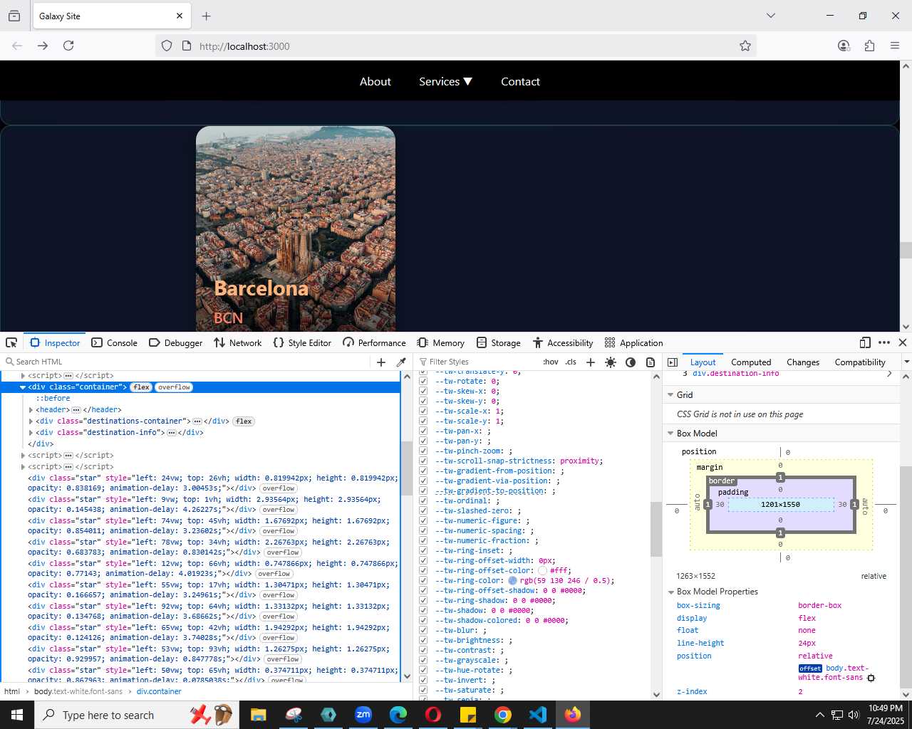Click the overflow badge on div.container
Viewport: 912px width, 729px height.
pos(174,387)
